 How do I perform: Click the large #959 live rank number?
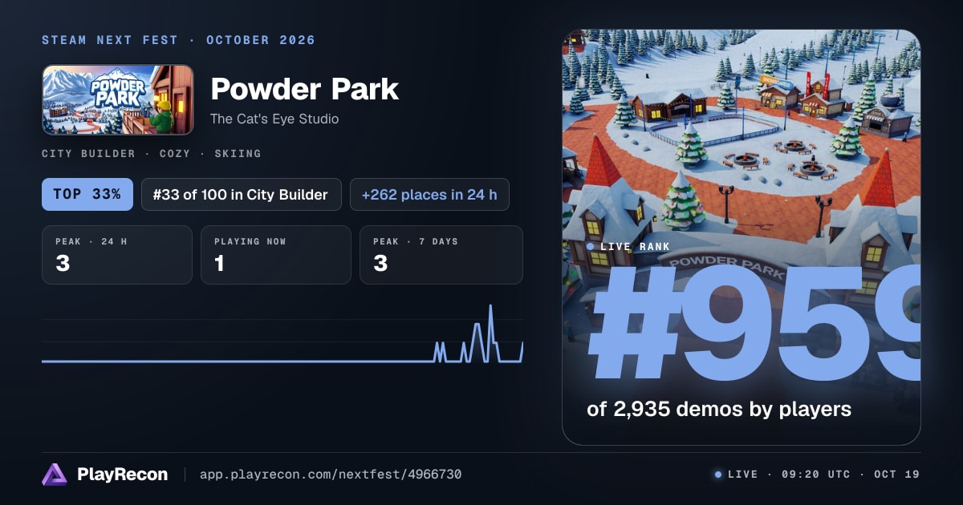tap(753, 322)
